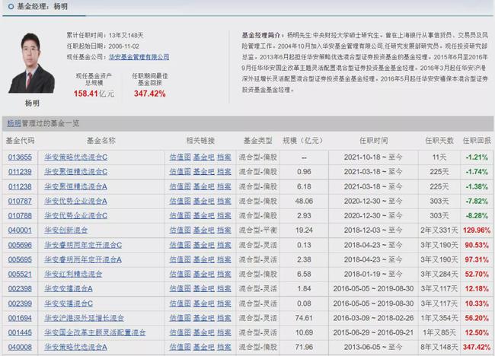Image resolution: width=495 pixels, height=356 pixels.
Task: Open the fund 华安聚恒精选混合A
Action: (x=75, y=186)
